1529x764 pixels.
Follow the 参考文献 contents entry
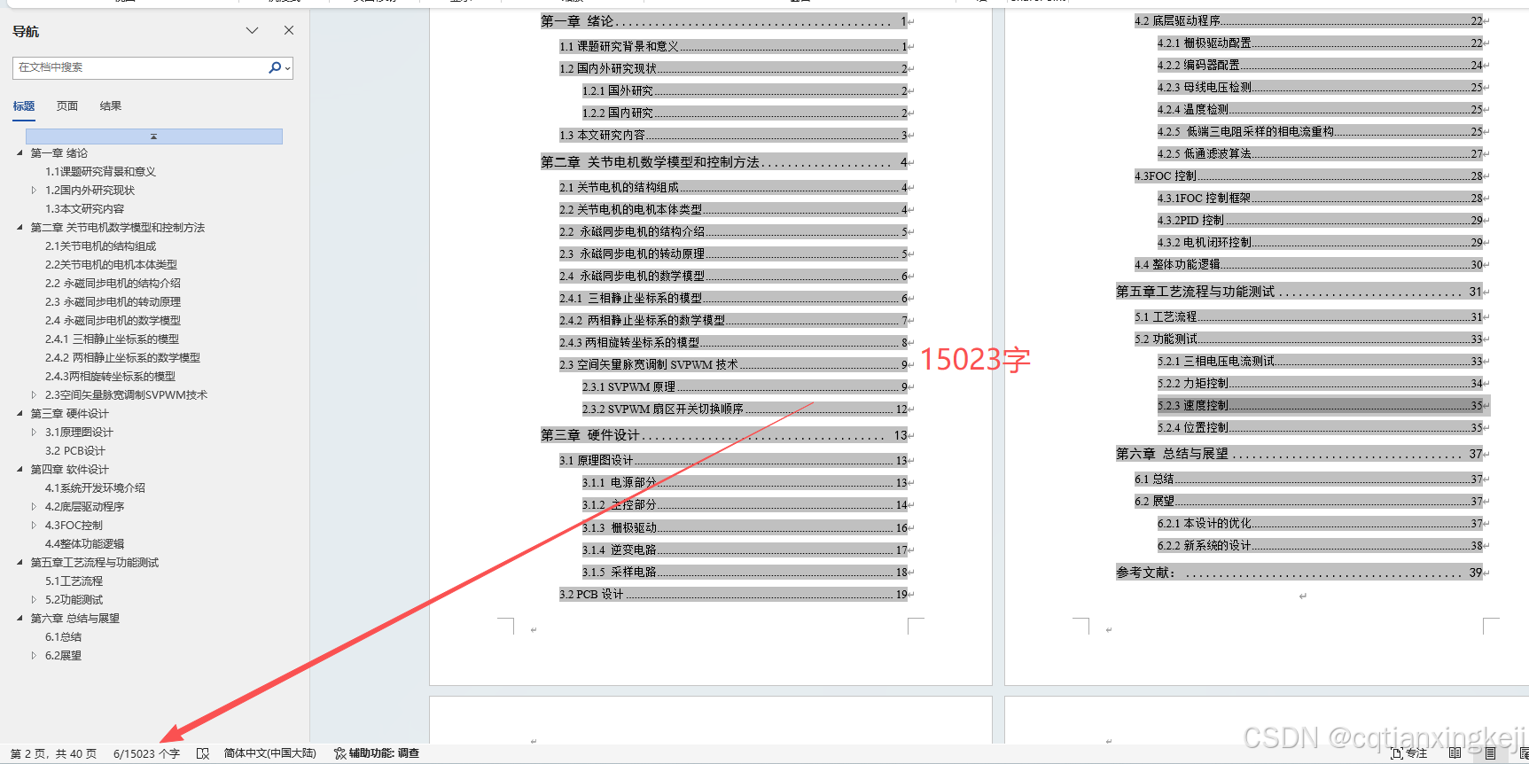pyautogui.click(x=1299, y=573)
